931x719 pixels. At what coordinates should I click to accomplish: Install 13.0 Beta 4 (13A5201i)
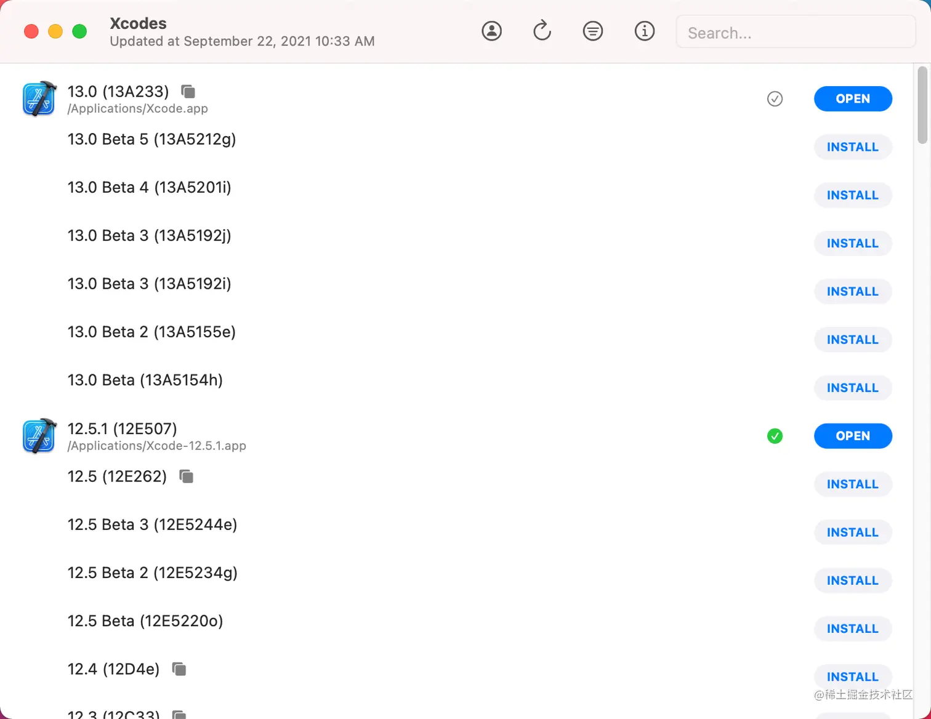(853, 195)
